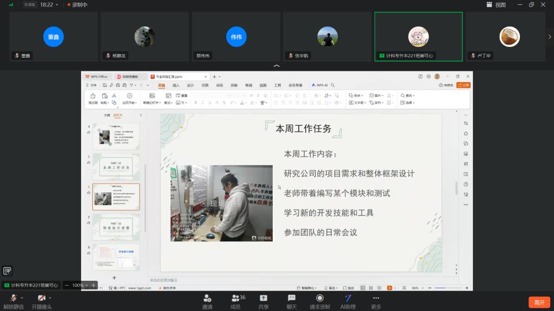Image resolution: width=554 pixels, height=311 pixels.
Task: Expand audio options arrow beside 解除静音
Action: pyautogui.click(x=23, y=298)
